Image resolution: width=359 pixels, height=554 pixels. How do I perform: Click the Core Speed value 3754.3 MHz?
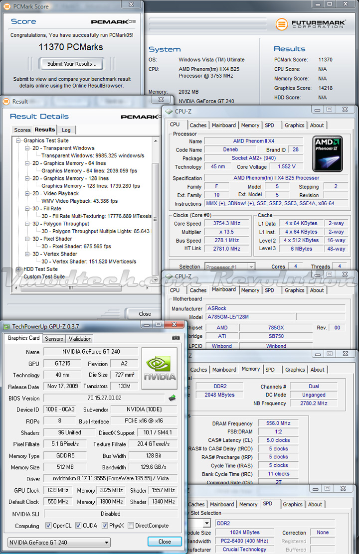(227, 223)
